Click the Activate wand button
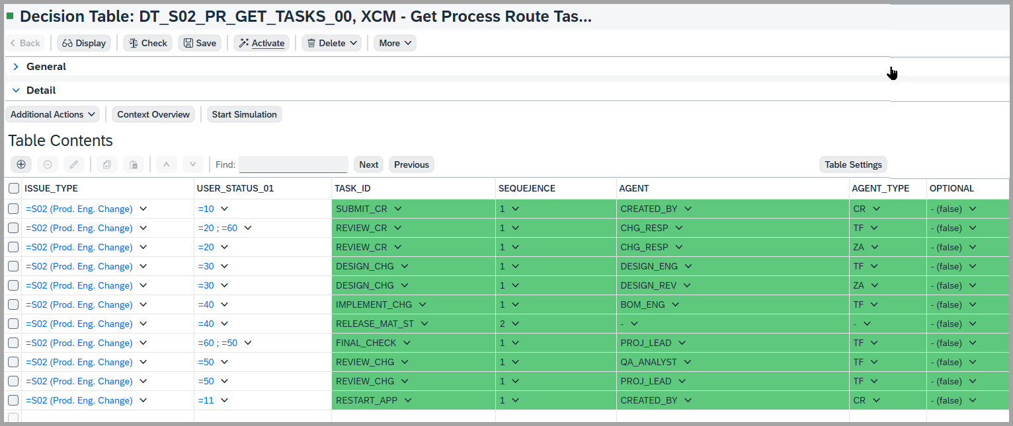The height and width of the screenshot is (426, 1013). 261,43
